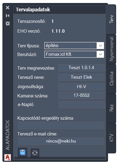Click the Kapcsolódó engedély száma field
121x164 pixels.
click(61, 125)
